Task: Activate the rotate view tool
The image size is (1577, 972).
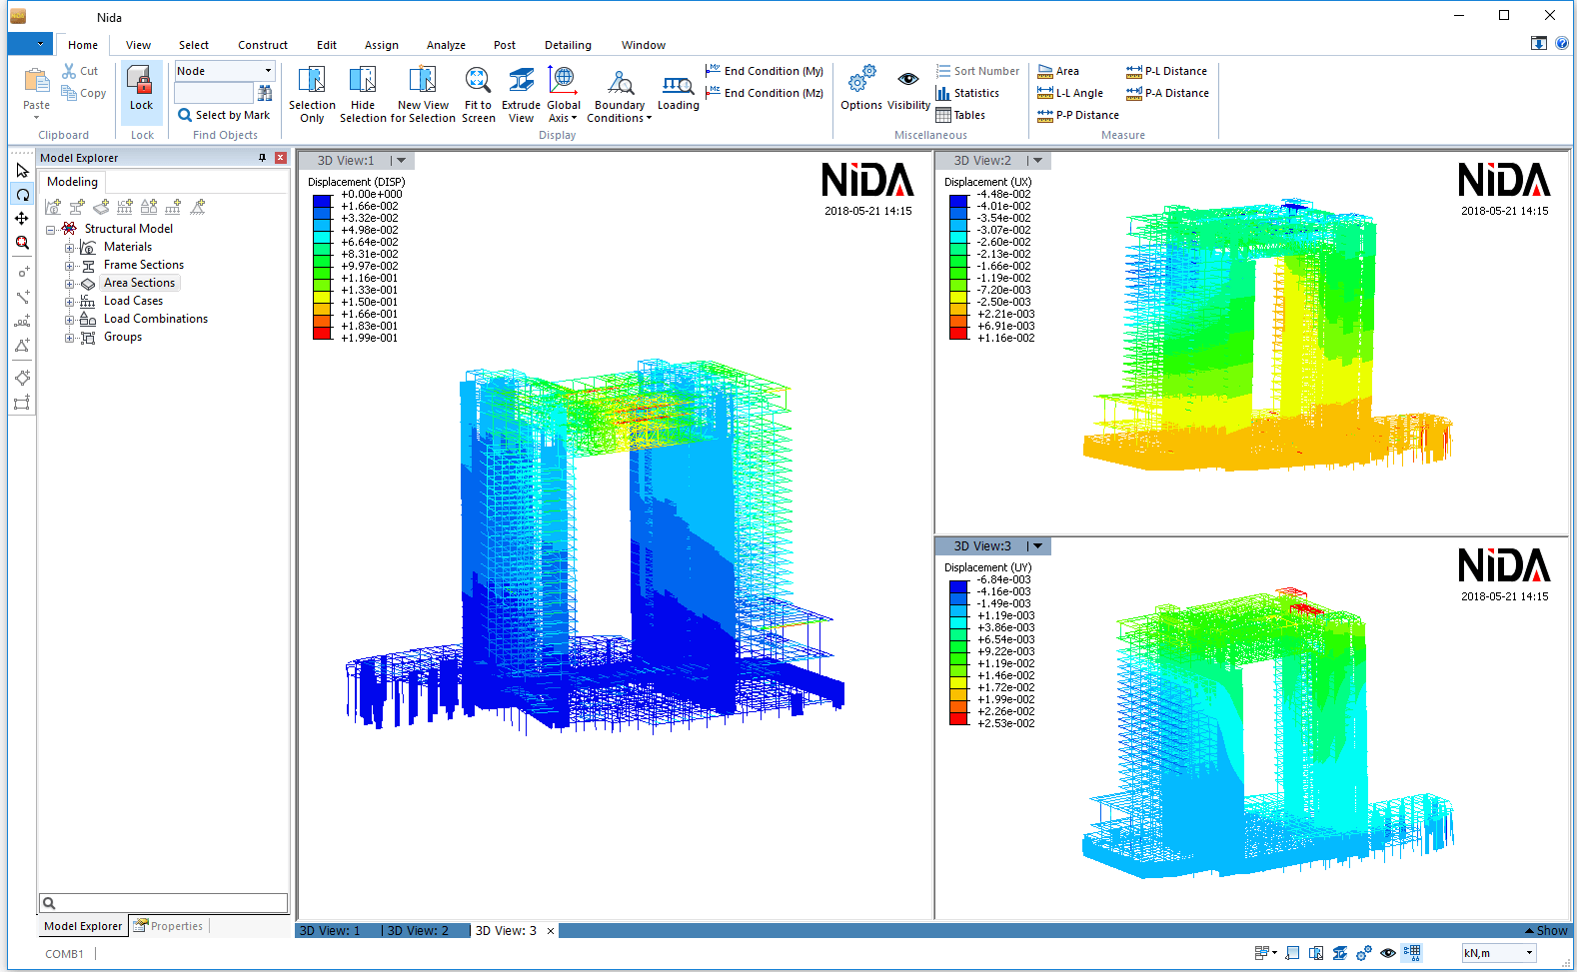Action: (22, 195)
